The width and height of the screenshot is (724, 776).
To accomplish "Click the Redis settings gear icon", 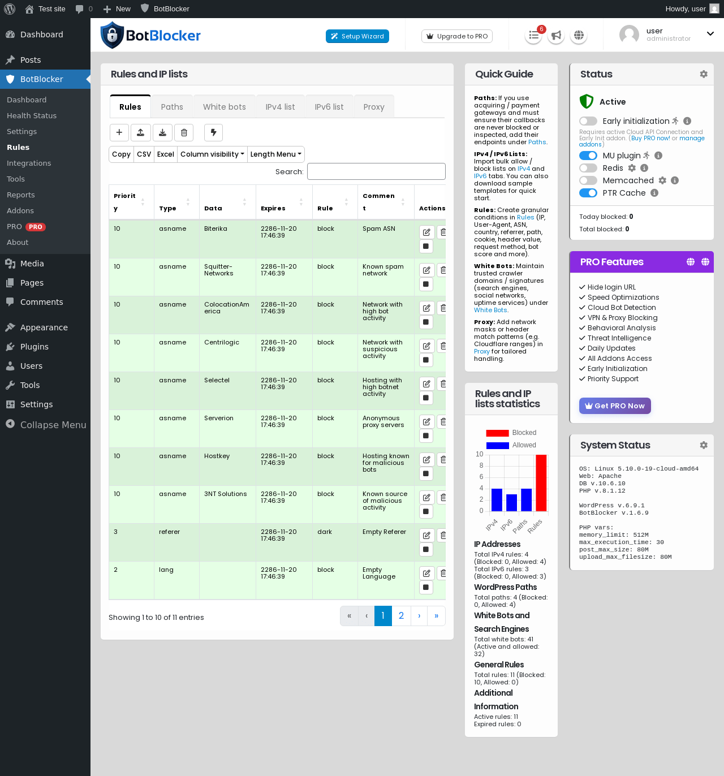I will (632, 168).
